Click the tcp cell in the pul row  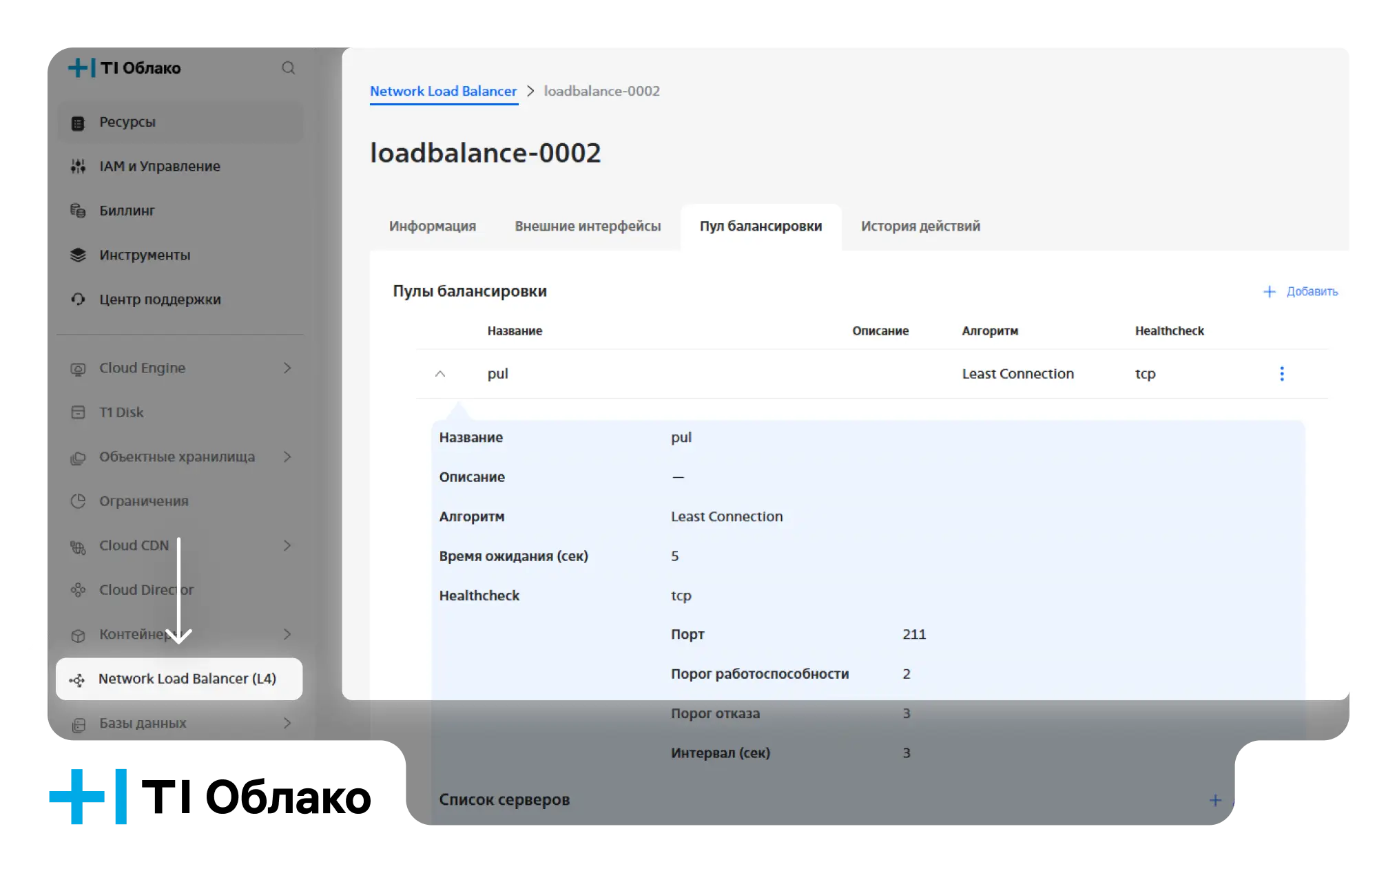pos(1145,374)
